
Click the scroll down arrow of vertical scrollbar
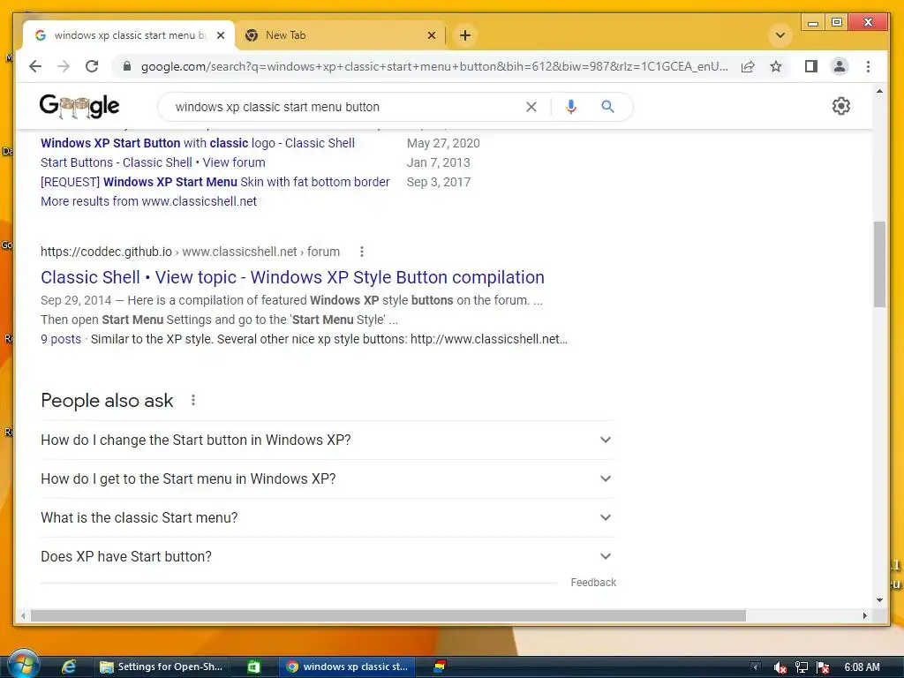pos(879,600)
